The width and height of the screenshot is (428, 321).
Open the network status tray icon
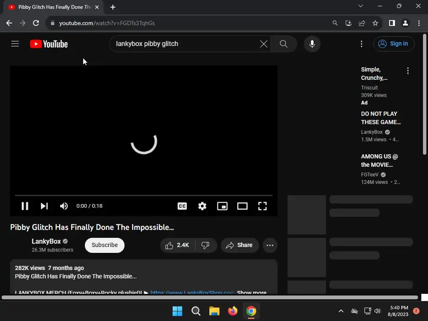coord(367,311)
